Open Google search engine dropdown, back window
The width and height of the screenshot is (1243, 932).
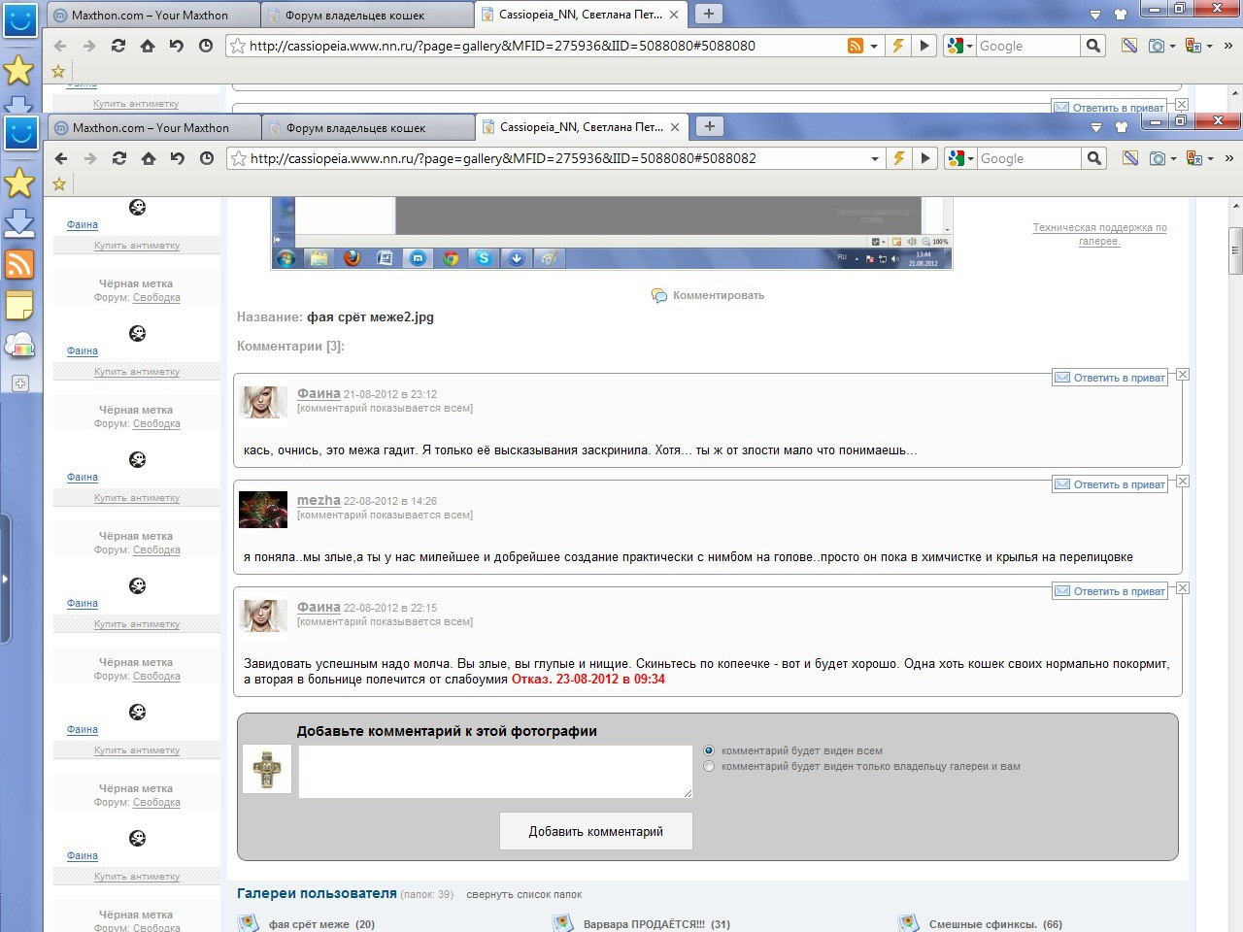point(969,46)
